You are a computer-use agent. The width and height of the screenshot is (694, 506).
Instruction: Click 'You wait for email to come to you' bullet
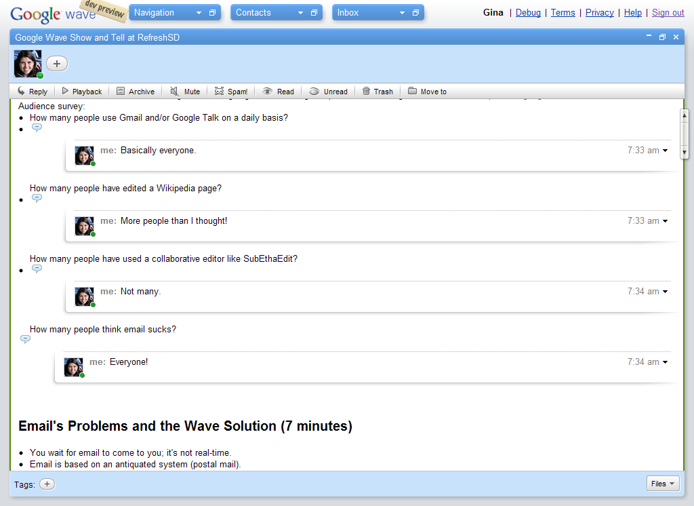click(x=131, y=453)
